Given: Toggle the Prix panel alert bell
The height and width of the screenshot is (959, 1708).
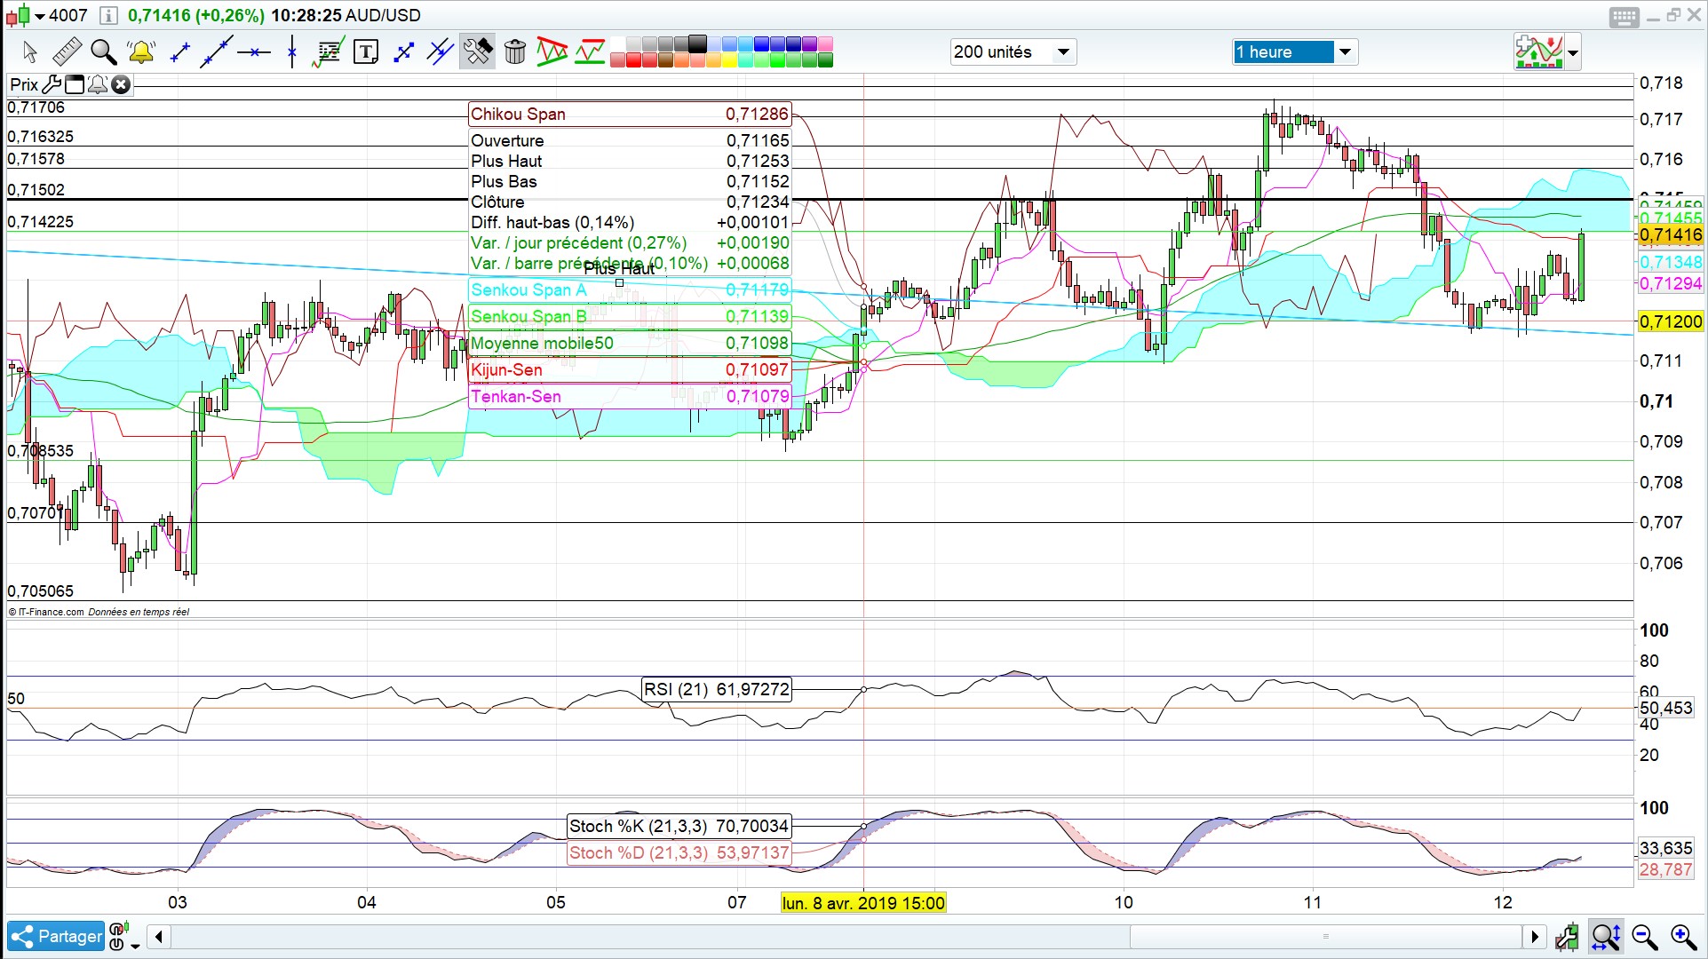Looking at the screenshot, I should (98, 84).
